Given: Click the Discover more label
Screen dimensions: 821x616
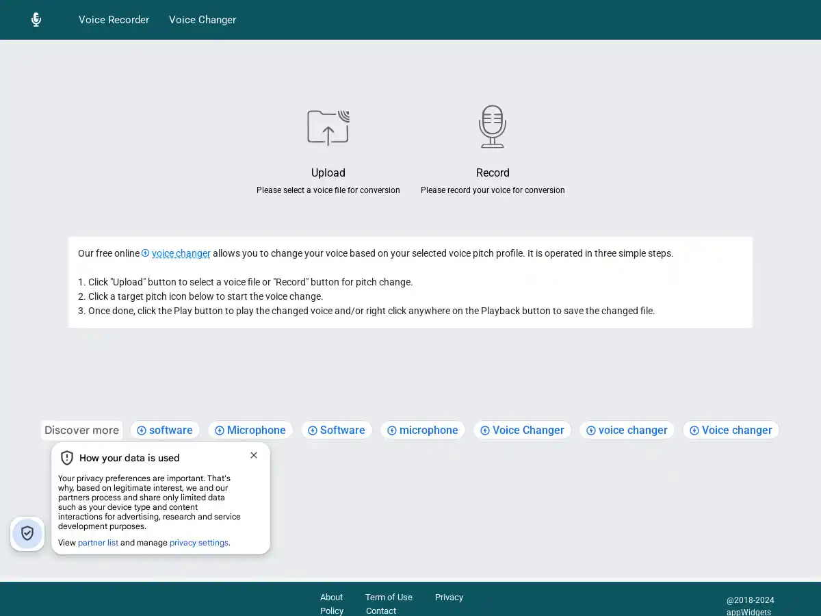Looking at the screenshot, I should pos(81,430).
